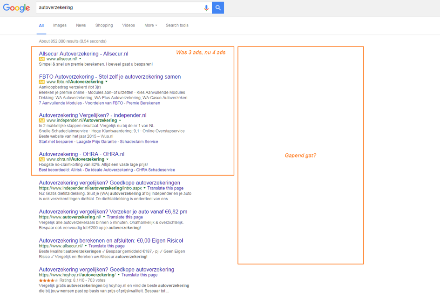This screenshot has width=440, height=299.
Task: Expand the arrow next to www.allsecur.nl ad URL
Action: (80, 59)
